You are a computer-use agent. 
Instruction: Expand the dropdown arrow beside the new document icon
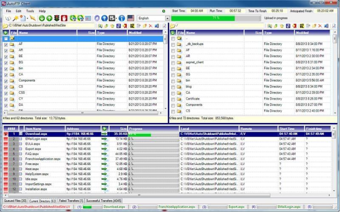coord(27,19)
